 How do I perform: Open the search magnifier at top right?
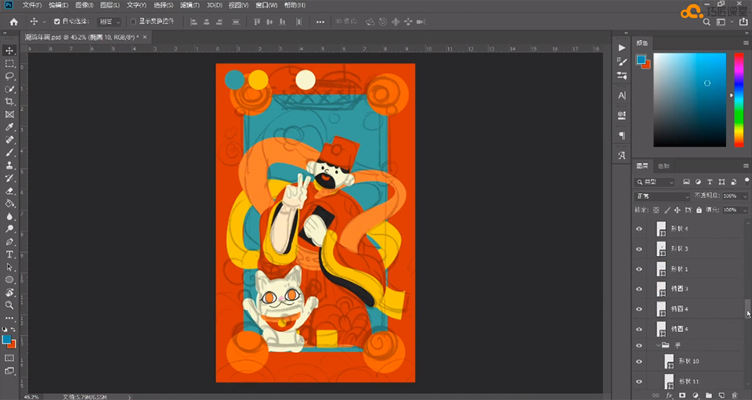[x=707, y=22]
